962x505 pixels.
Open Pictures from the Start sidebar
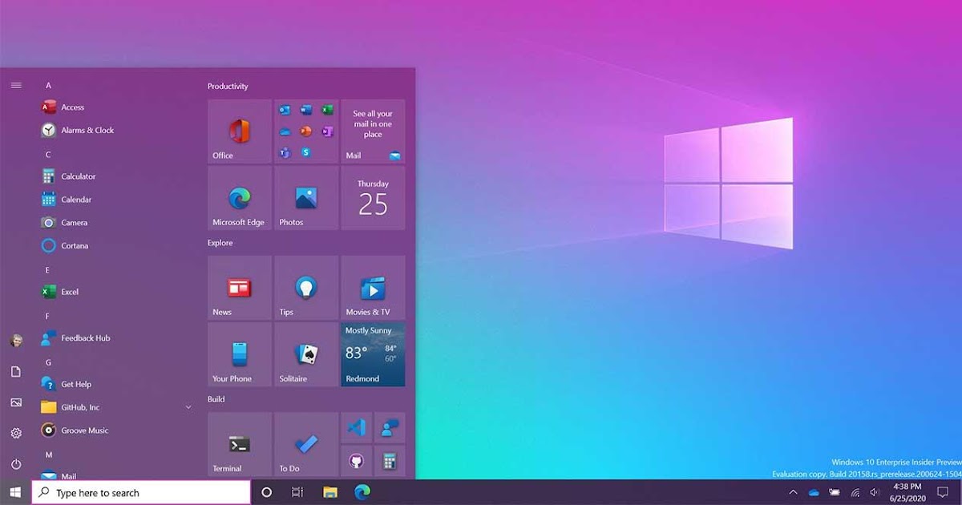[x=16, y=402]
